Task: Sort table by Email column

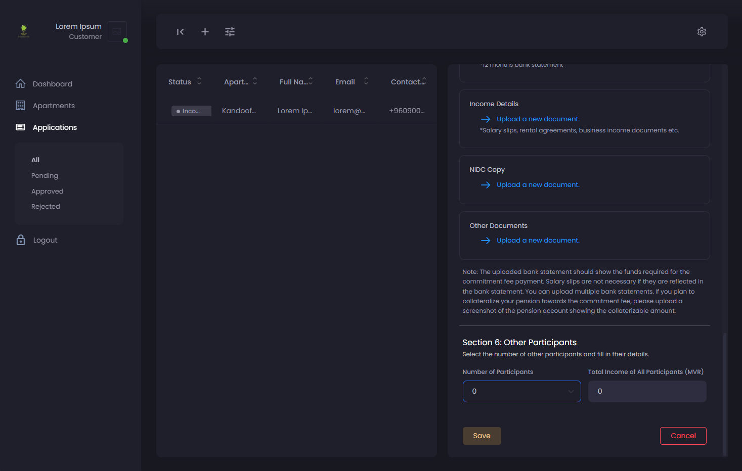Action: coord(366,81)
